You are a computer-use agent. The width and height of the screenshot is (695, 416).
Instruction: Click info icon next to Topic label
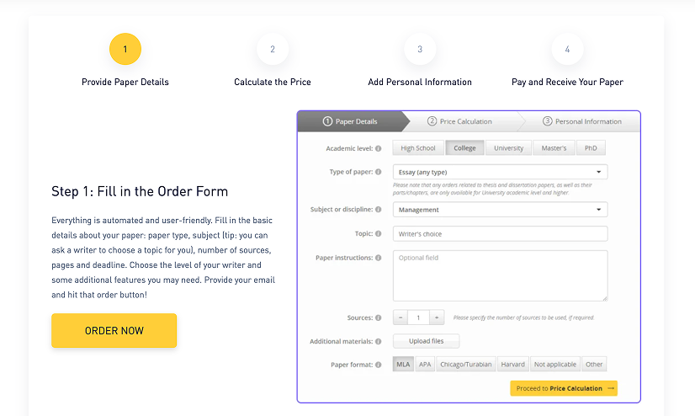tap(379, 233)
